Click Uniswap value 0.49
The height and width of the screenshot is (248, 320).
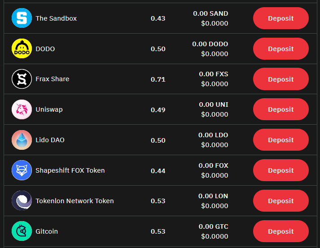pyautogui.click(x=158, y=110)
